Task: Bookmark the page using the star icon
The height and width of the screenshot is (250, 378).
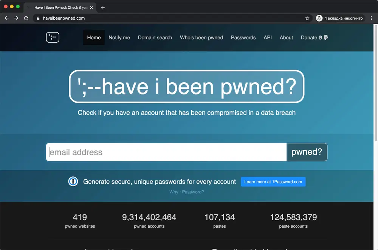Action: click(308, 18)
